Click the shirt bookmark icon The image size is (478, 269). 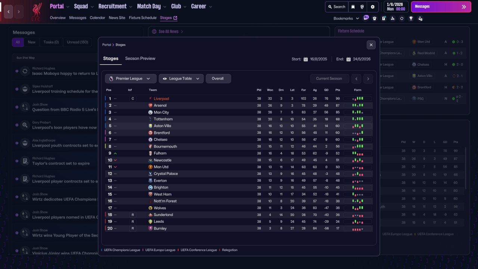375,18
